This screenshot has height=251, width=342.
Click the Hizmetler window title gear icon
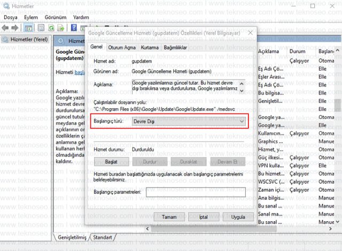(x=6, y=6)
